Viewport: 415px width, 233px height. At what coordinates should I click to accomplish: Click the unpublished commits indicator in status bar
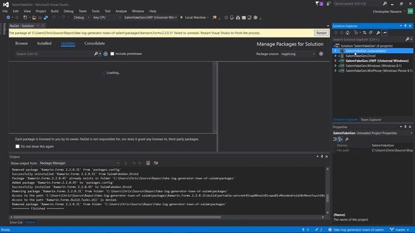[x=305, y=230]
